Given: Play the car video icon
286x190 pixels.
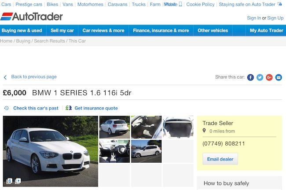Looking at the screenshot, I should click(18, 181).
